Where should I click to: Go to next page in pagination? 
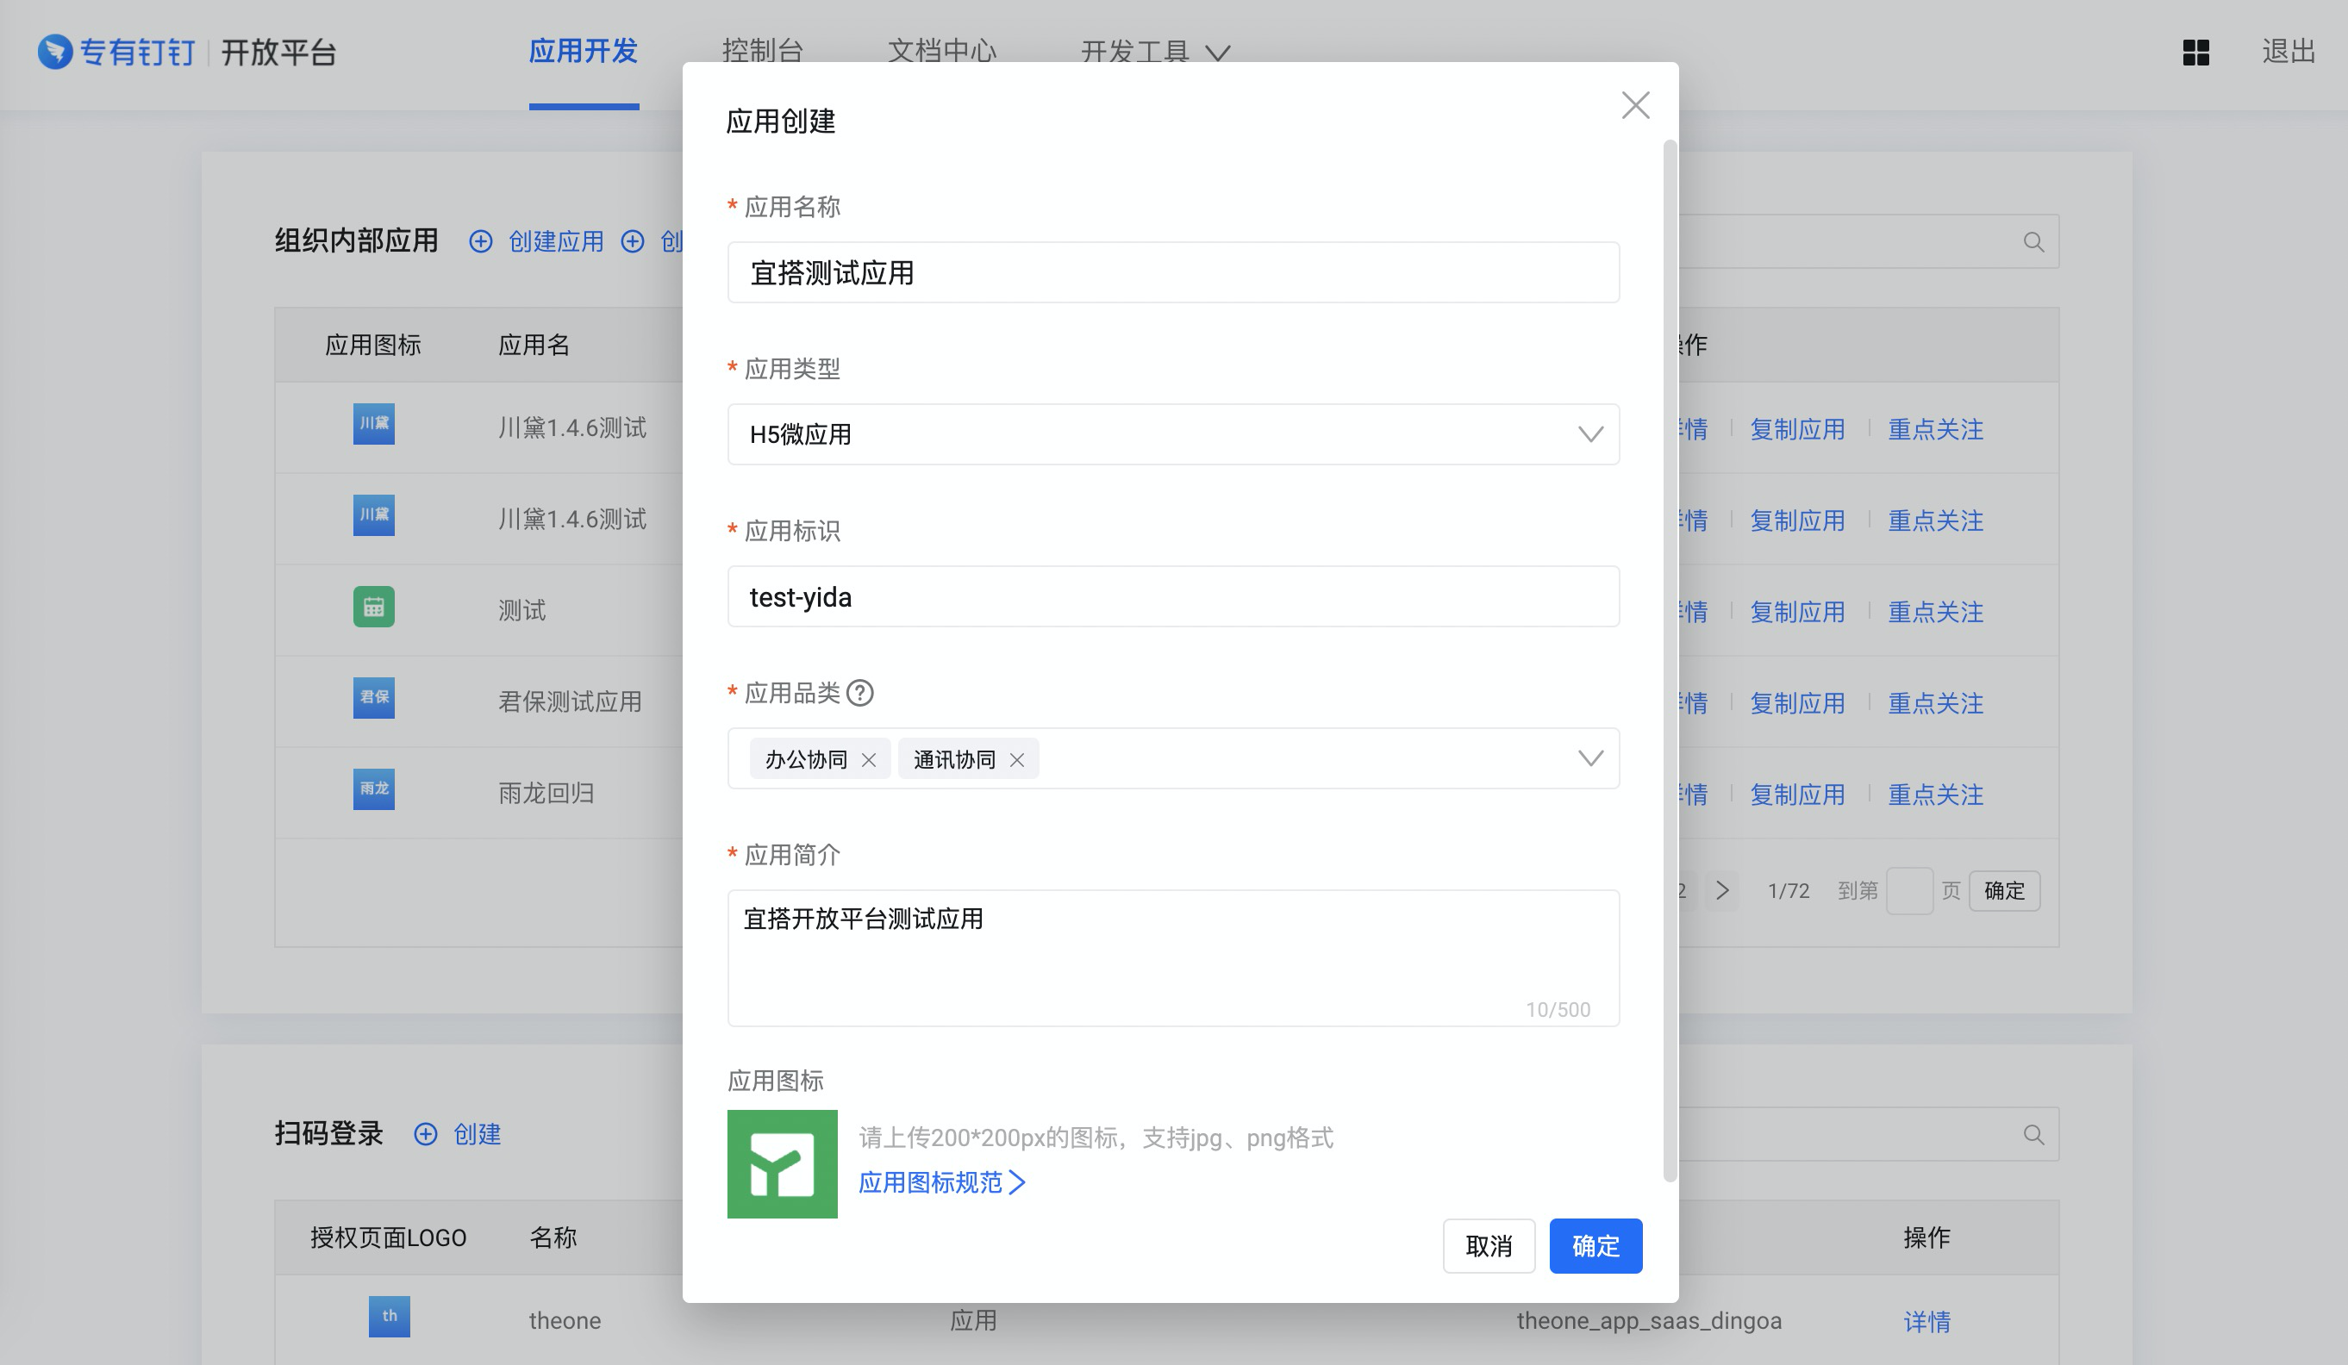(x=1722, y=891)
